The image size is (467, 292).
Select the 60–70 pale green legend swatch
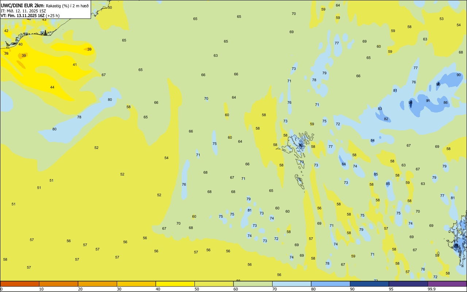(253, 284)
